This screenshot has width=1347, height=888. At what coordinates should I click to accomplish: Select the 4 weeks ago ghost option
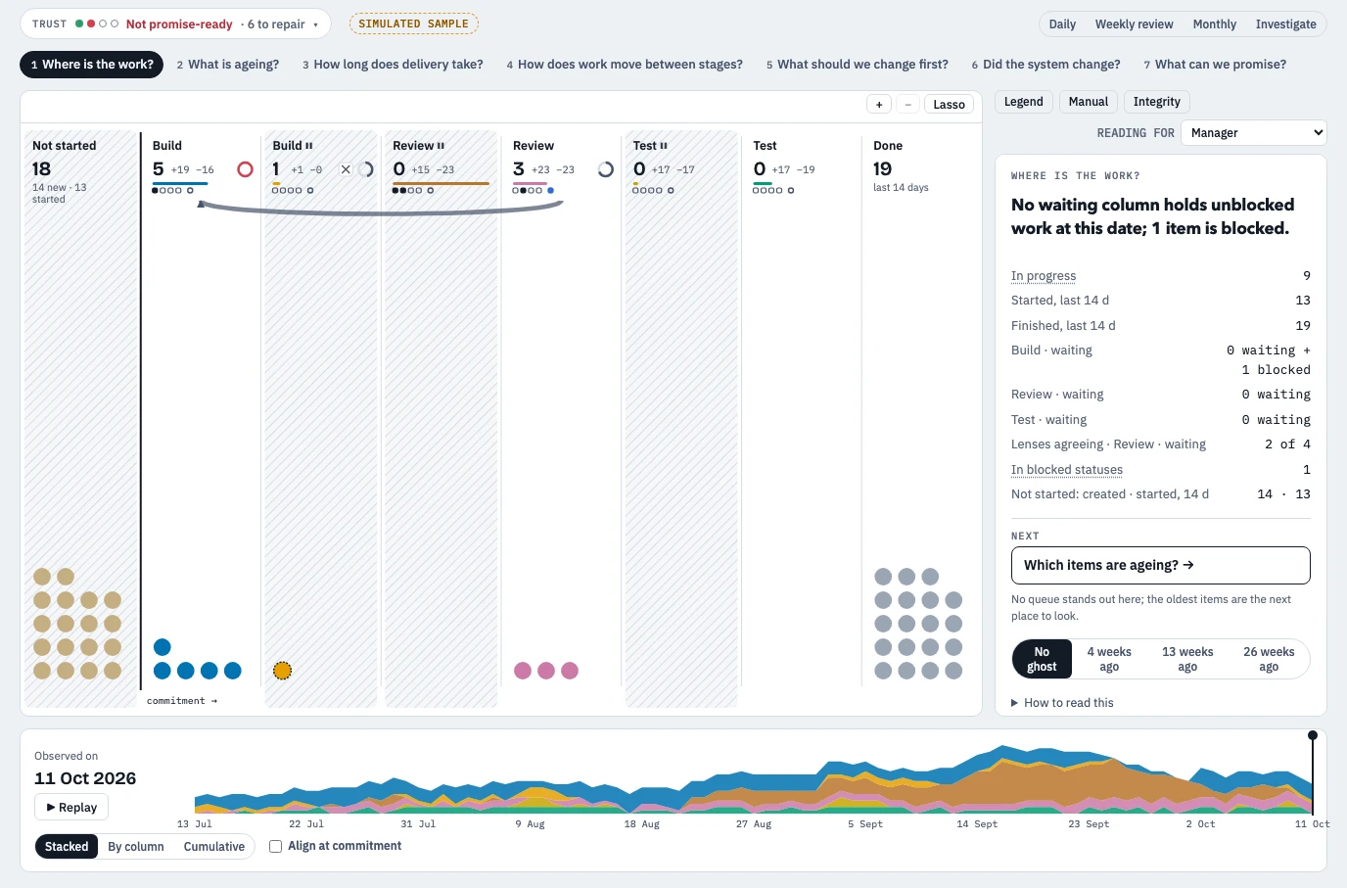pyautogui.click(x=1109, y=659)
